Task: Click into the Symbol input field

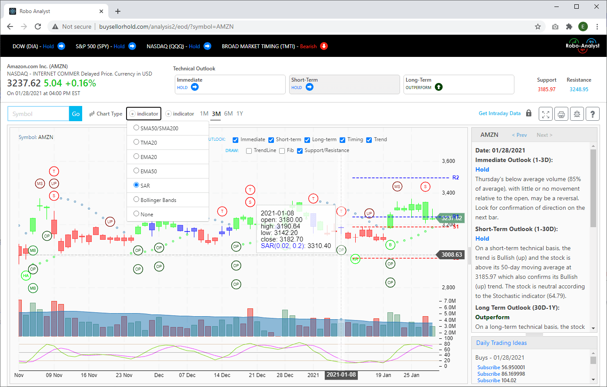Action: tap(39, 114)
